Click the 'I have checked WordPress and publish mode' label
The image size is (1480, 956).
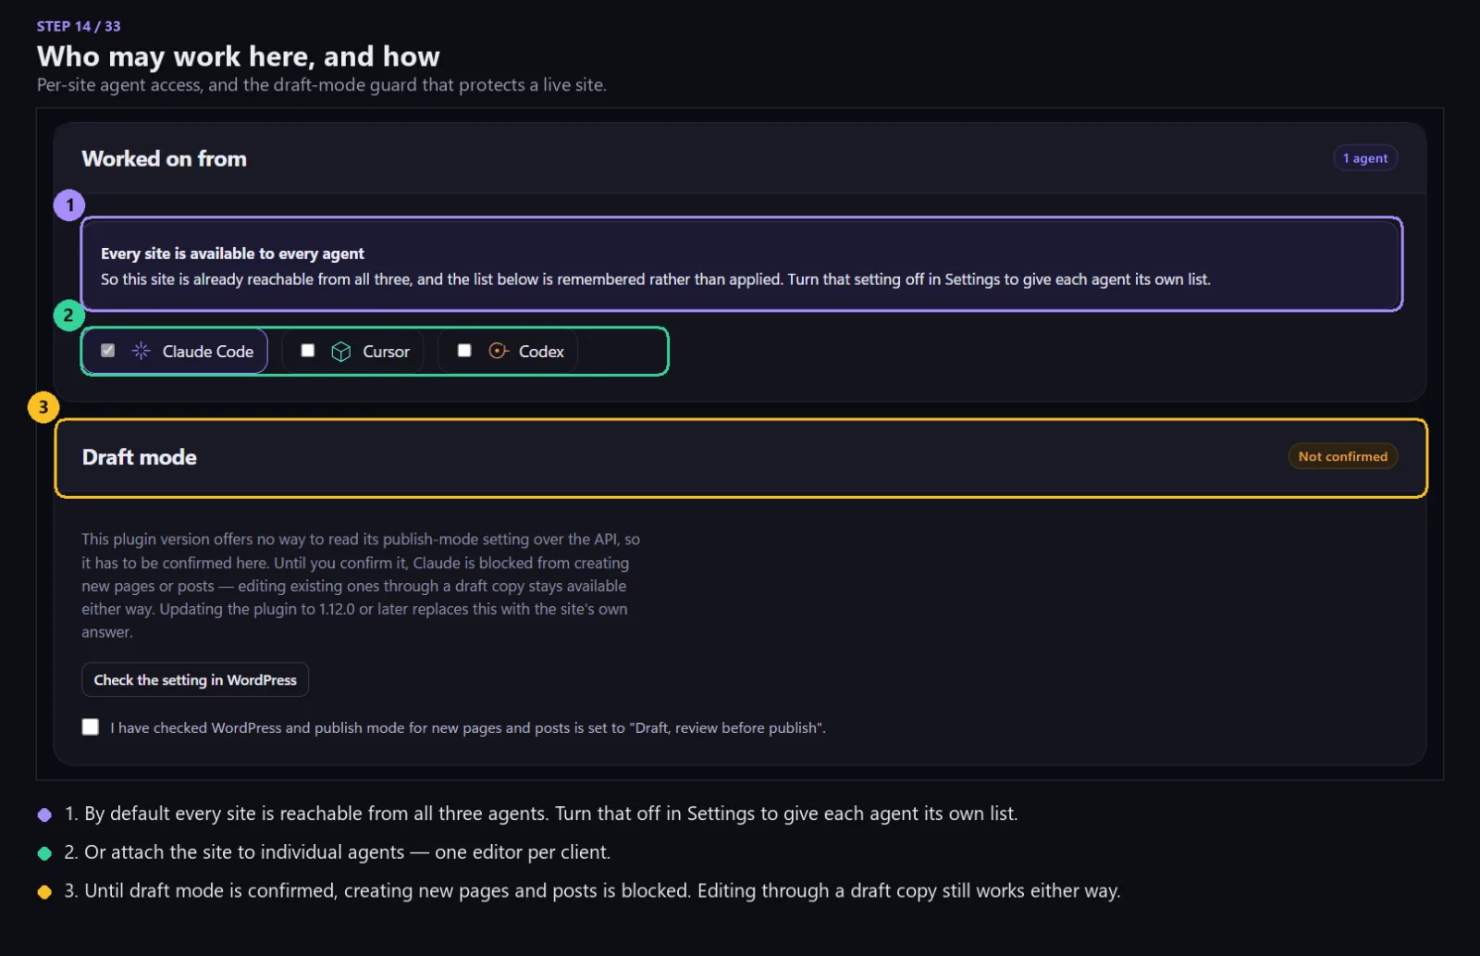pyautogui.click(x=468, y=728)
